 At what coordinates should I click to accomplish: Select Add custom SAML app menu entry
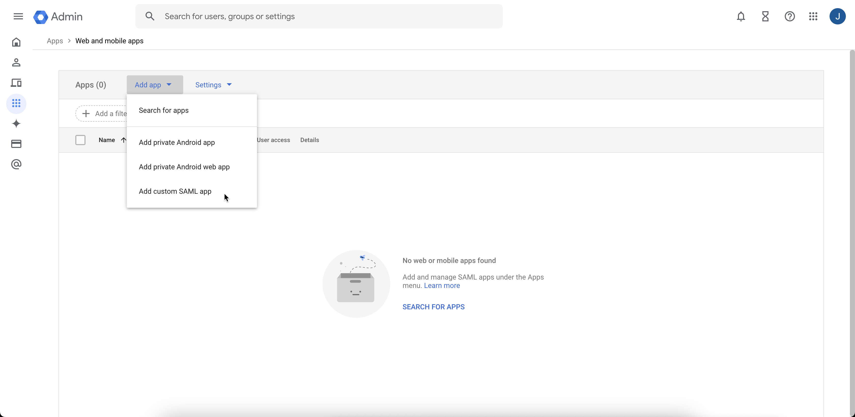(x=175, y=191)
